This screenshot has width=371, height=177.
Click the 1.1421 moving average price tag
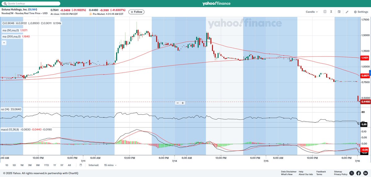tap(365, 58)
